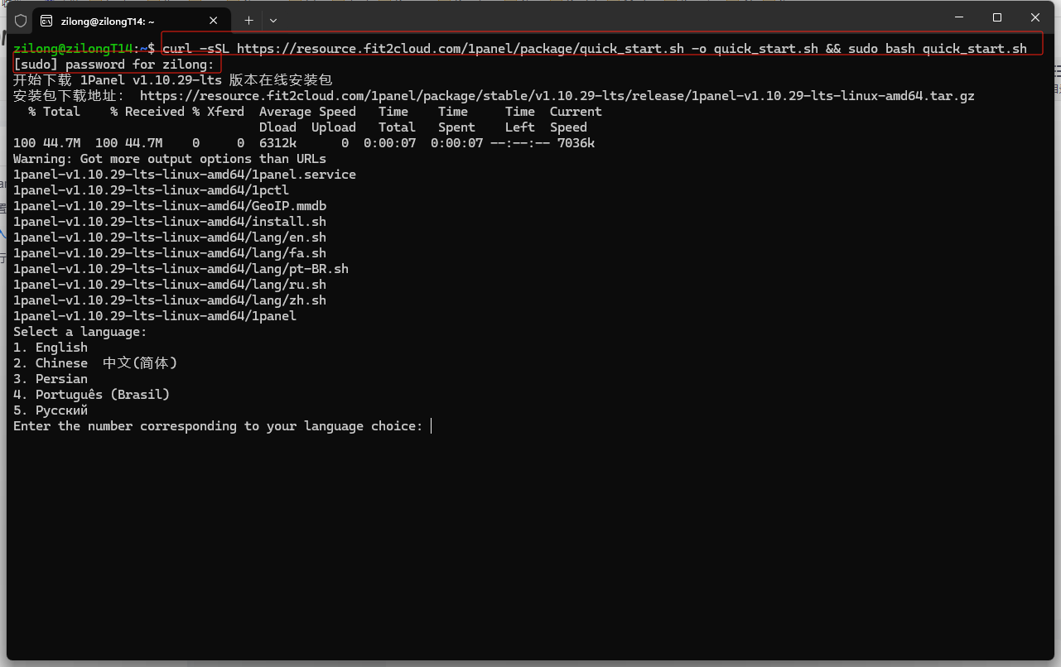Click the 'Warning: Got more output options' line
Viewport: 1061px width, 667px height.
(170, 159)
